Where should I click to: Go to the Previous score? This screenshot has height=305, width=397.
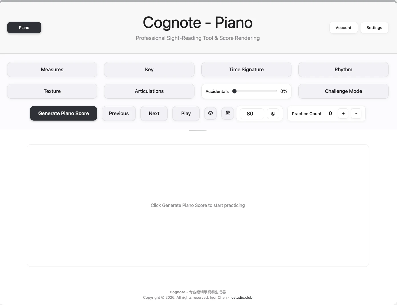pos(119,113)
